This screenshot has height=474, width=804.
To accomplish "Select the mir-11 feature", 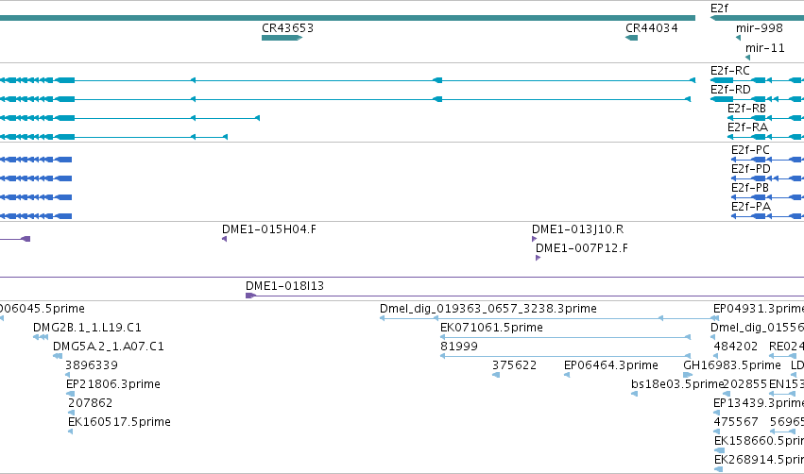I will tap(747, 58).
